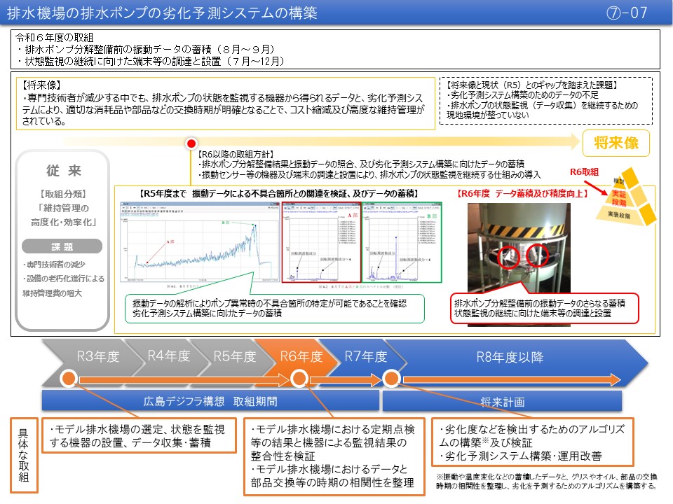Click the 将来計画 blue bar

pos(502,402)
